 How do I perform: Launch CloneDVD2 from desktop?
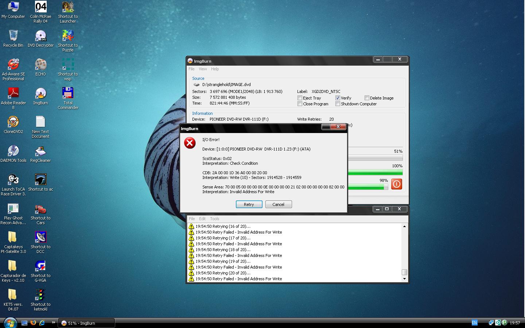coord(13,125)
